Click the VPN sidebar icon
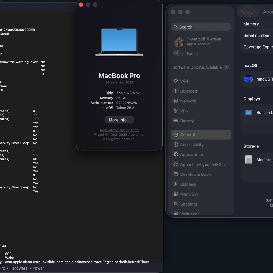This screenshot has width=273, height=273. coord(175,111)
